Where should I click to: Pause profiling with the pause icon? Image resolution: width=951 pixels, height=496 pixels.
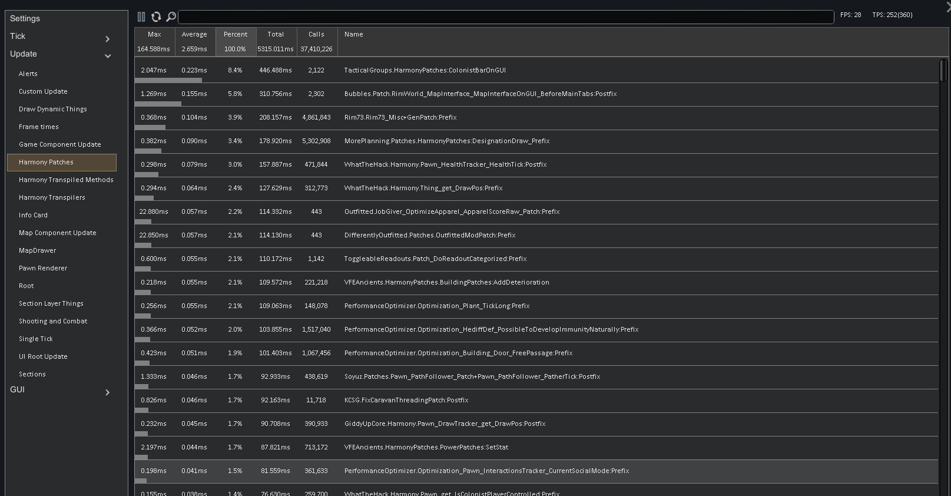click(x=141, y=17)
